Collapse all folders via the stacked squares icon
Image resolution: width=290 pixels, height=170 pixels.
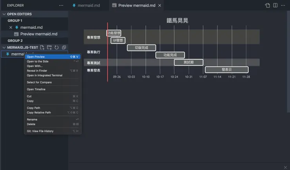tap(64, 48)
